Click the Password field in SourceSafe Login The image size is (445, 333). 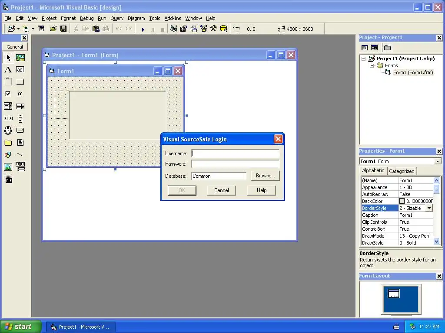tap(235, 164)
